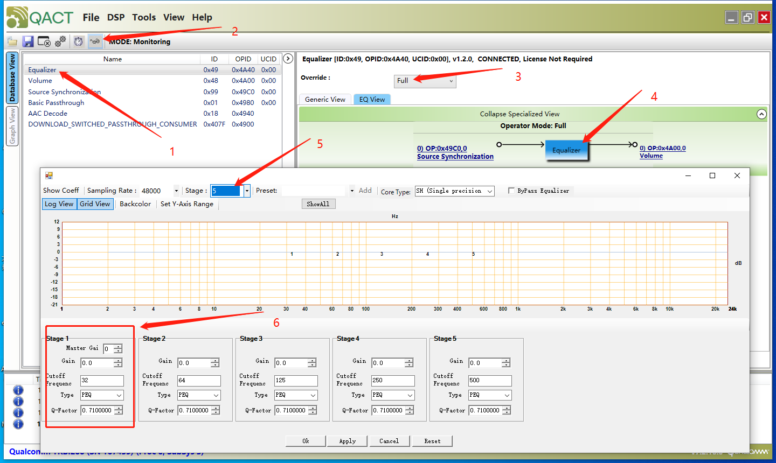776x463 pixels.
Task: Collapse Specialized View with the round chevron
Action: [x=761, y=114]
